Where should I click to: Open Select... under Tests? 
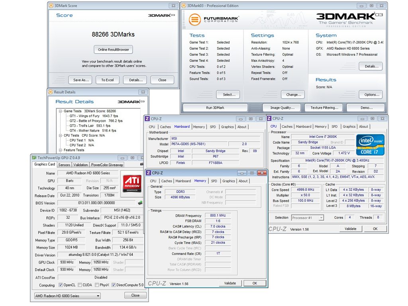point(229,95)
